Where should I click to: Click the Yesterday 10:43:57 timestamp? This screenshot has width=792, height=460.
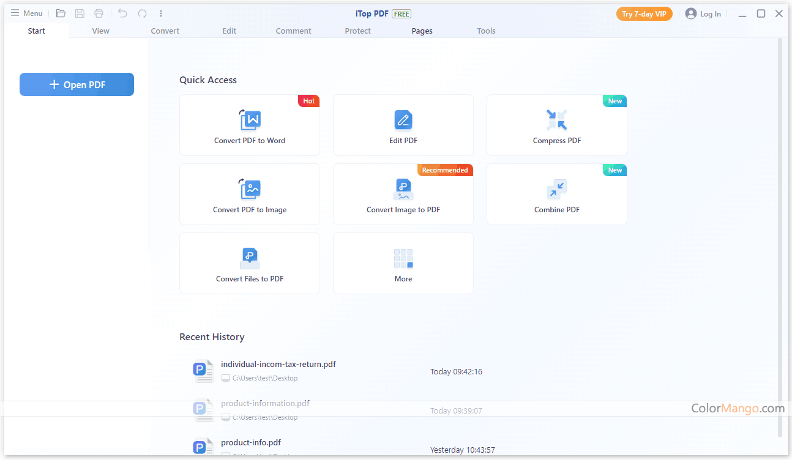point(463,450)
